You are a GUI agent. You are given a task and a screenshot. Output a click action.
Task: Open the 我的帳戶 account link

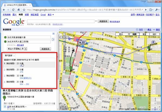click(150, 15)
